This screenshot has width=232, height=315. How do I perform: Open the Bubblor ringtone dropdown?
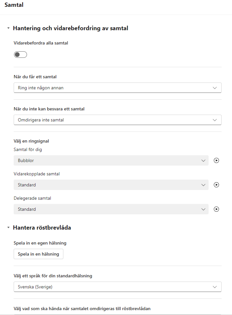point(111,160)
